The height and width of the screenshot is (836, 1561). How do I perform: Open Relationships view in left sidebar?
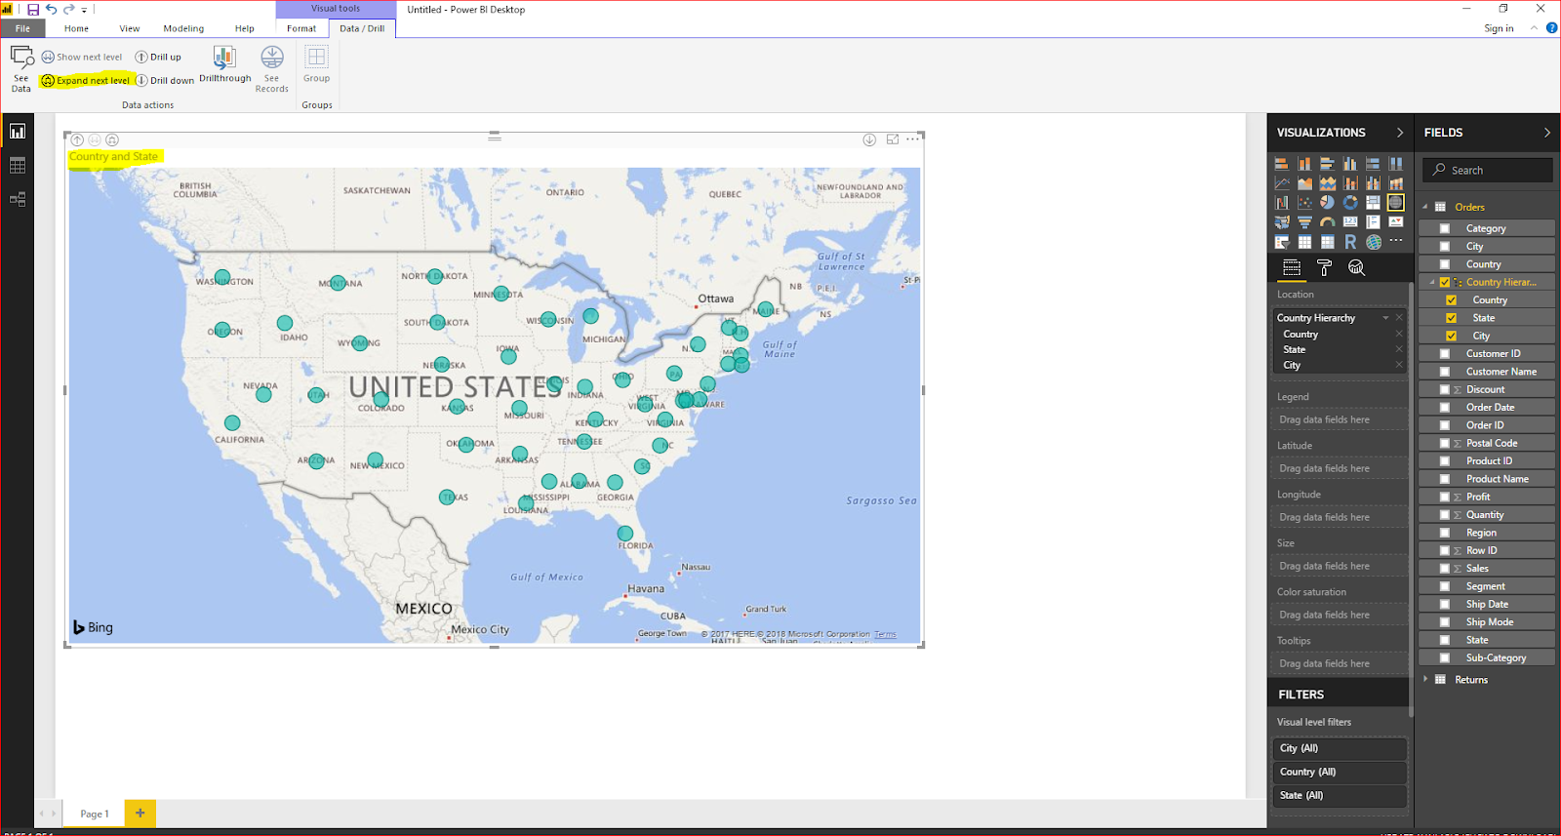18,200
